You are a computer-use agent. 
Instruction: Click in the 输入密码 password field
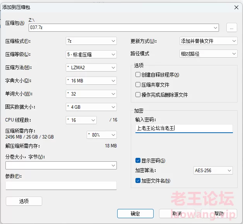pyautogui.click(x=184, y=128)
